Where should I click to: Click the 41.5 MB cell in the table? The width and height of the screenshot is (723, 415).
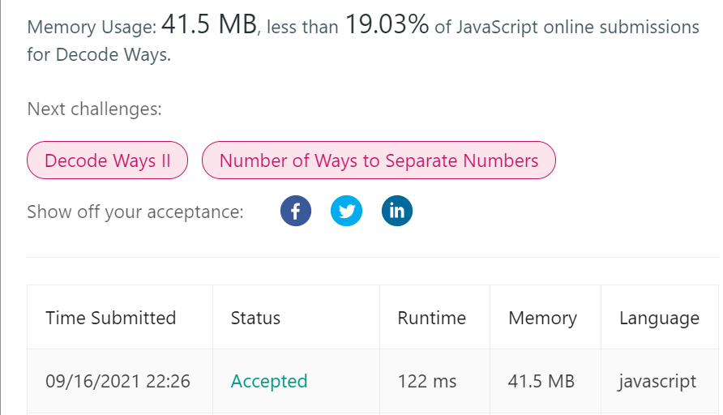541,381
